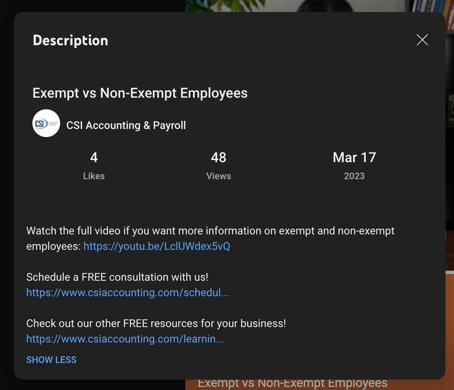Screen dimensions: 454x390
Task: Collapse description with SHOW LESS
Action: point(51,360)
